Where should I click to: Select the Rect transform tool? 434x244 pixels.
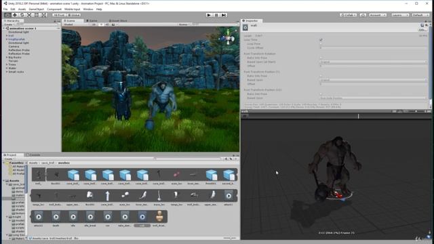coord(37,15)
